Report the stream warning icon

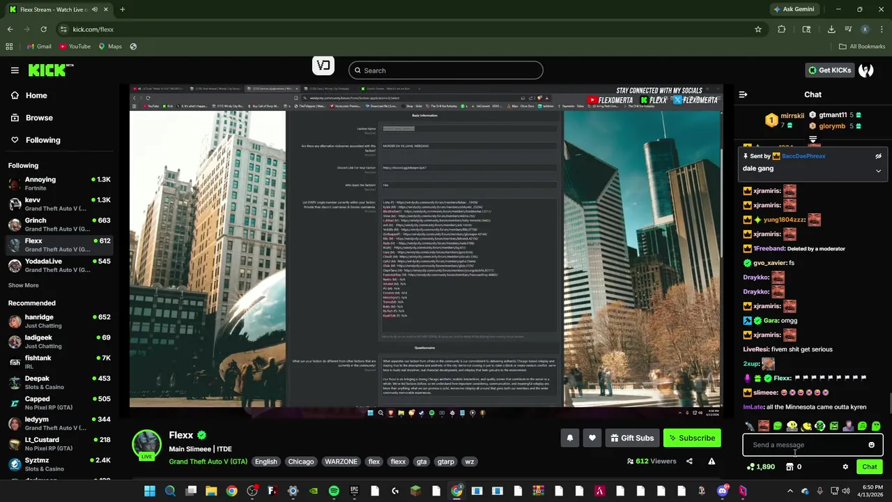click(x=712, y=461)
